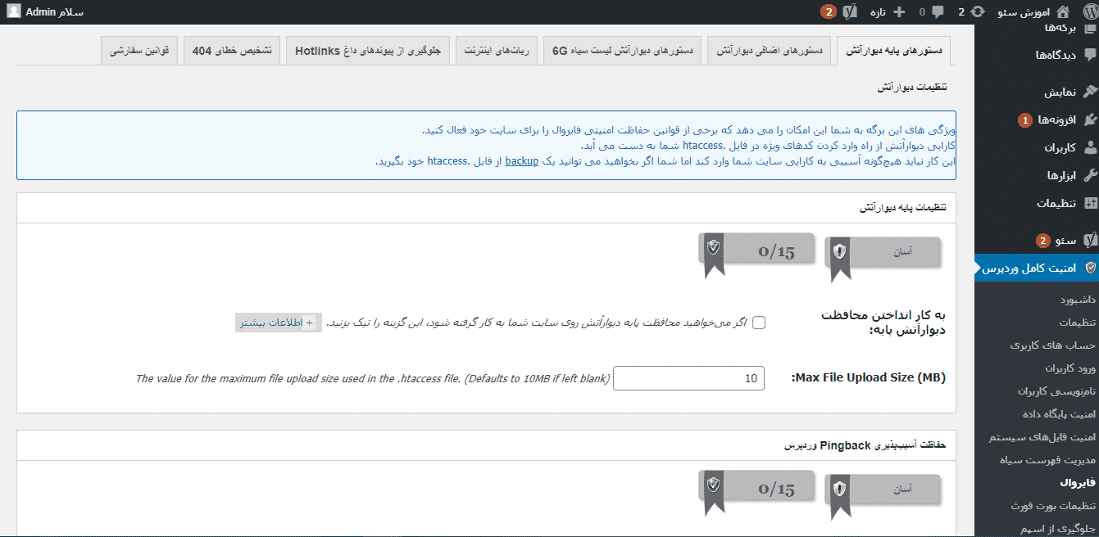Open the Hotlinks prevention tab

(368, 51)
